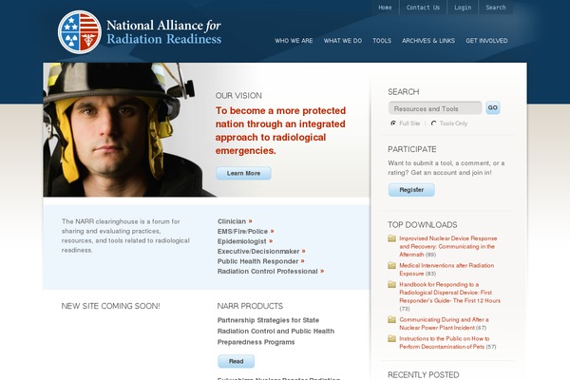Click the red arrow next to Clinician
The width and height of the screenshot is (570, 380).
(x=251, y=221)
